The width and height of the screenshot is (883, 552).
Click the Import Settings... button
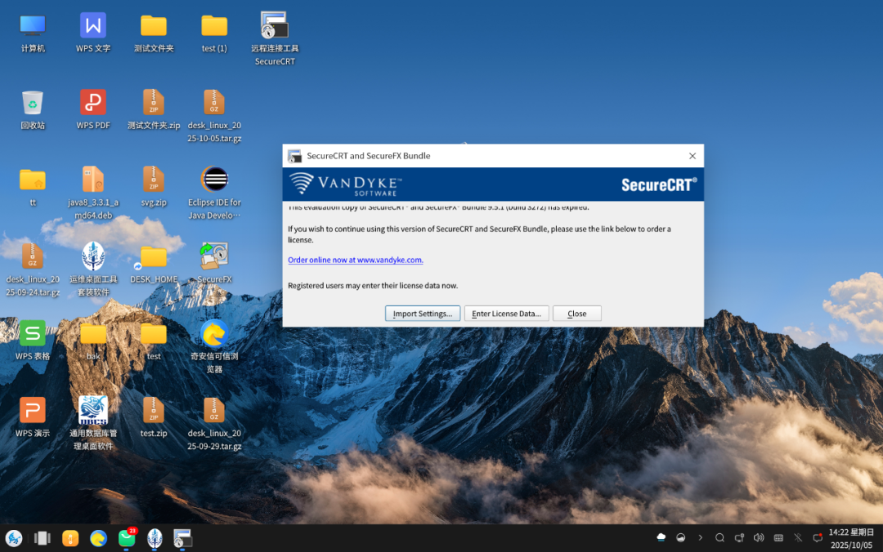[423, 314]
